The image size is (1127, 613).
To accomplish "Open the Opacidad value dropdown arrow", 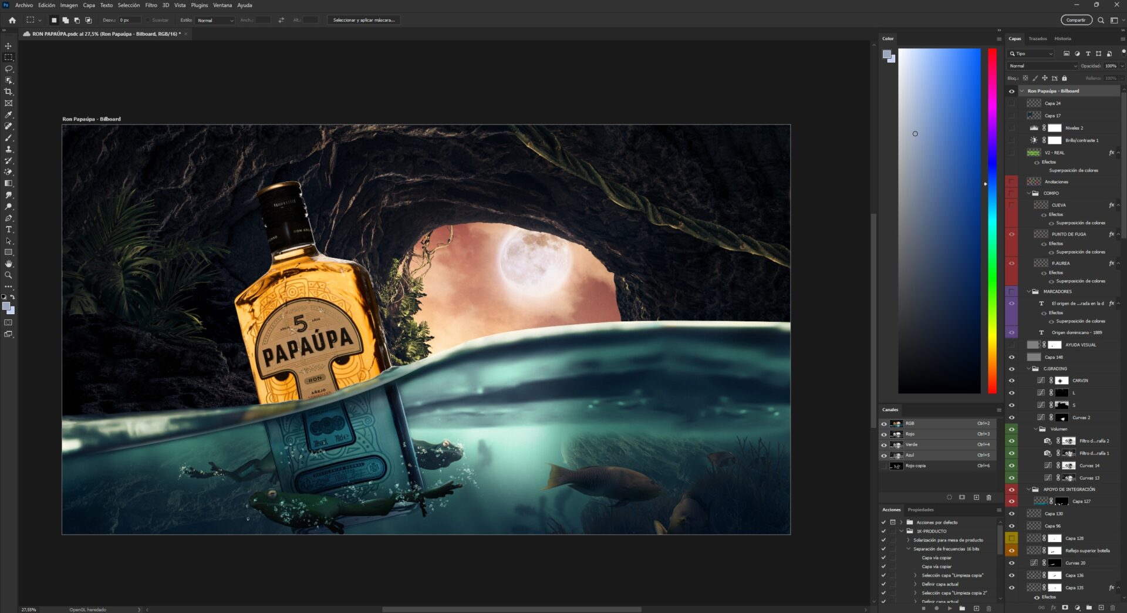I will tap(1122, 66).
